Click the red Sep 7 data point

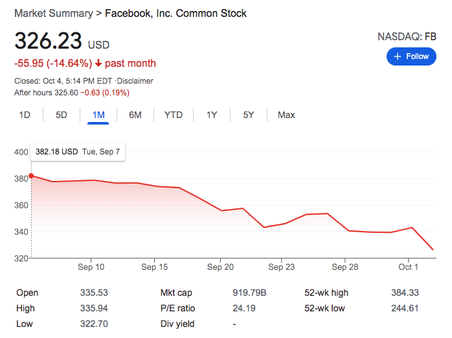click(31, 176)
